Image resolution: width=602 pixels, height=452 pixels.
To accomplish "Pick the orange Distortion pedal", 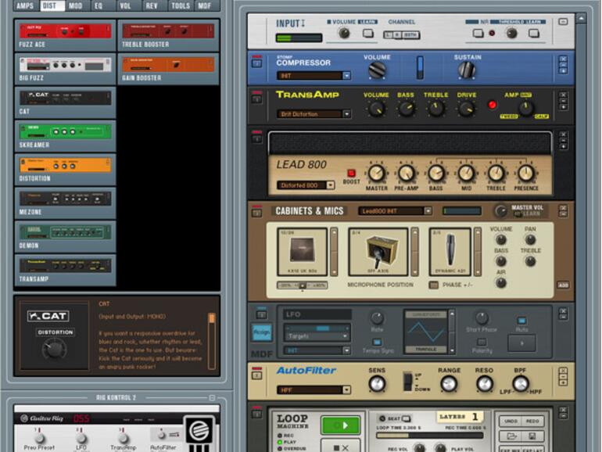I will (x=65, y=169).
